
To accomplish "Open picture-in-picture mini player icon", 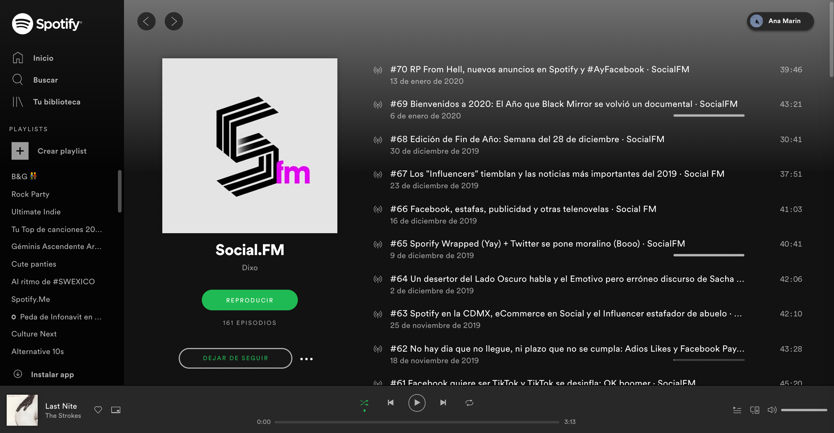I will click(115, 410).
